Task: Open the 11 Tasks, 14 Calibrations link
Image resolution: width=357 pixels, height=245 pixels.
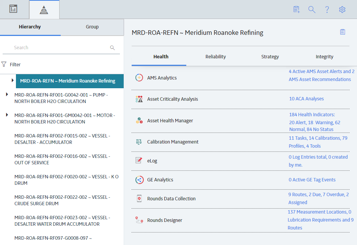Action: (x=318, y=142)
